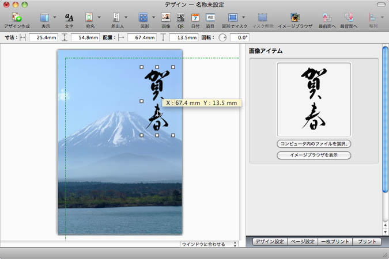Open the ページ設定 tab

click(302, 242)
